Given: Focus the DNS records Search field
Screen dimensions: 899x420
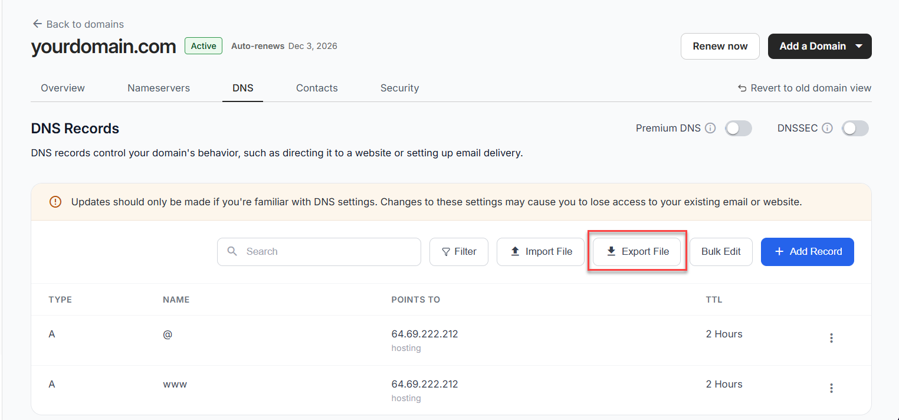Looking at the screenshot, I should (x=319, y=252).
